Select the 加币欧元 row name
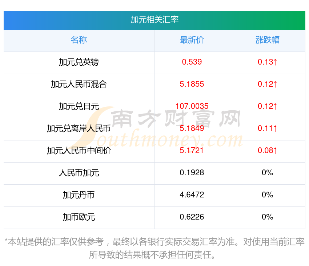 pyautogui.click(x=79, y=217)
